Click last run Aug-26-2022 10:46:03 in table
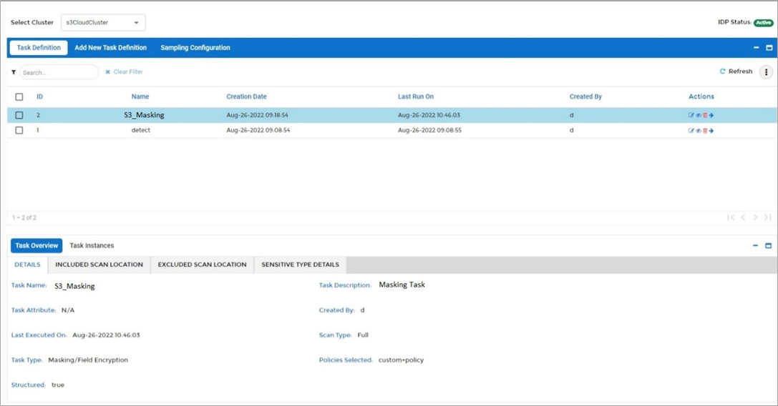Image resolution: width=778 pixels, height=406 pixels. 429,115
